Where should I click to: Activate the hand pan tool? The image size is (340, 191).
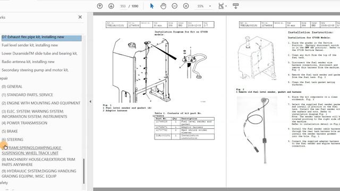coord(163,6)
